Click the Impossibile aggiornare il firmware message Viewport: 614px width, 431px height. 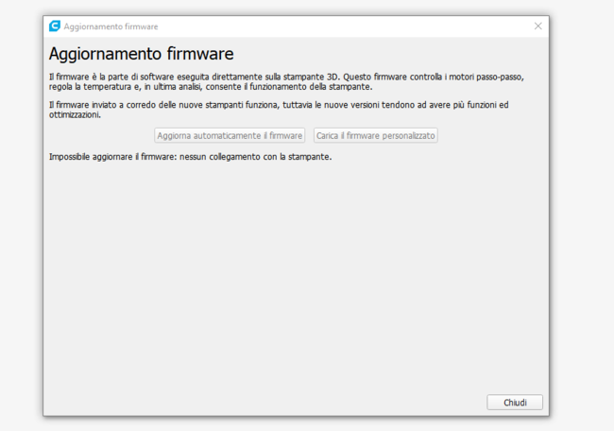[190, 156]
